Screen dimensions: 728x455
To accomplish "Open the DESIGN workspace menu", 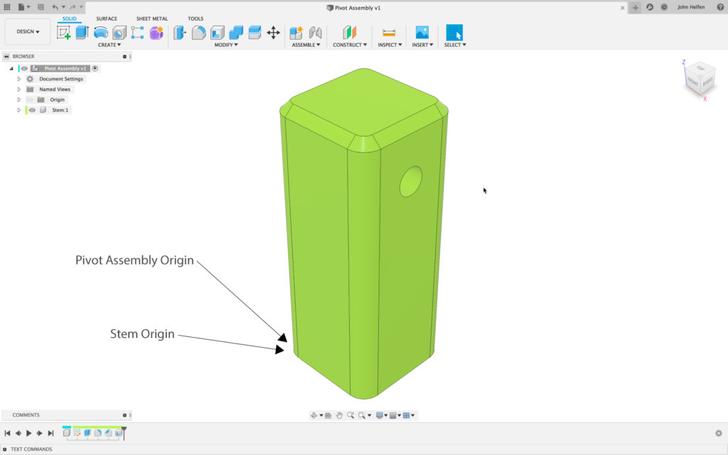I will coord(27,31).
